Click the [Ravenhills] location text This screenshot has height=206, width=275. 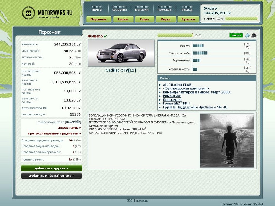tap(73, 122)
